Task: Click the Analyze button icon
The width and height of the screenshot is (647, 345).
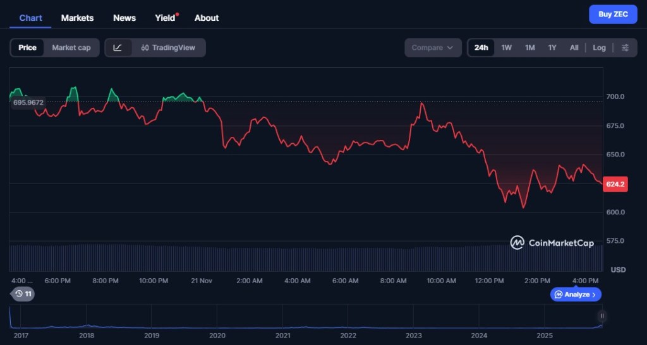Action: click(558, 295)
